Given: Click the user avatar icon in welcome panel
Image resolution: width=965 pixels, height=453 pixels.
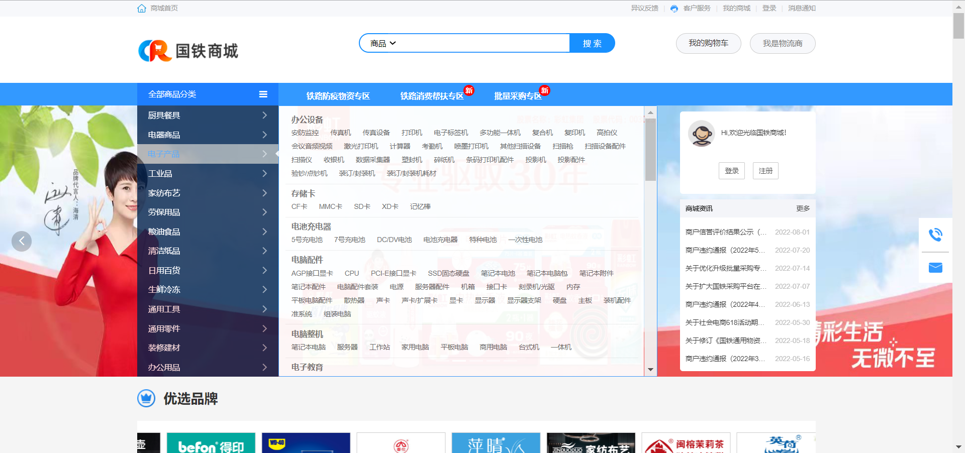Looking at the screenshot, I should (x=701, y=133).
